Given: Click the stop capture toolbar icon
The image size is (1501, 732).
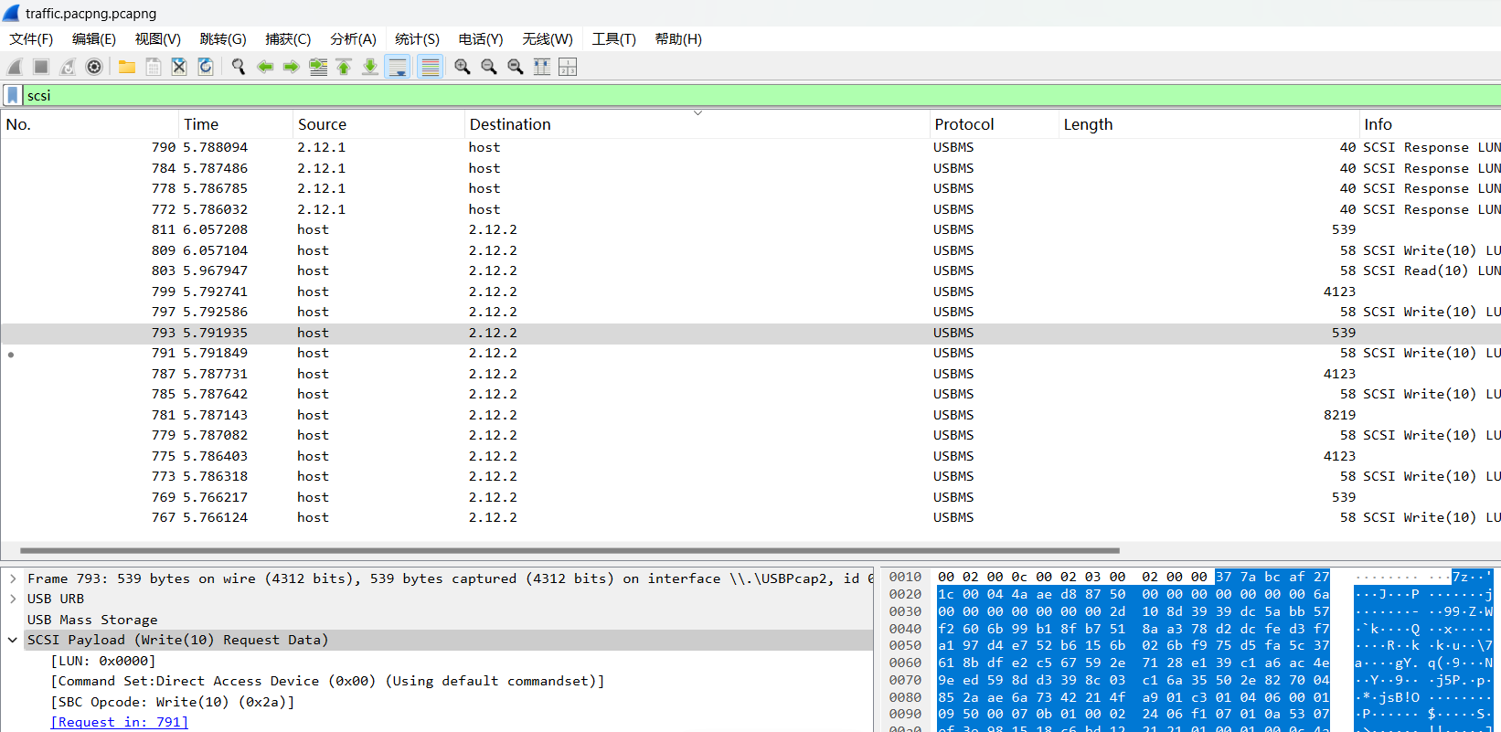Looking at the screenshot, I should [41, 67].
